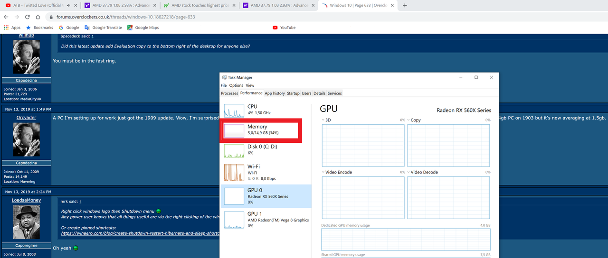Open the Video Decode graph dropdown
This screenshot has width=608, height=258.
[x=409, y=172]
